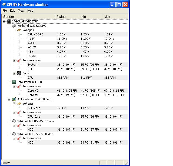Click the 47 °C (116 °F) max value
This screenshot has width=173, height=166.
(x=114, y=91)
